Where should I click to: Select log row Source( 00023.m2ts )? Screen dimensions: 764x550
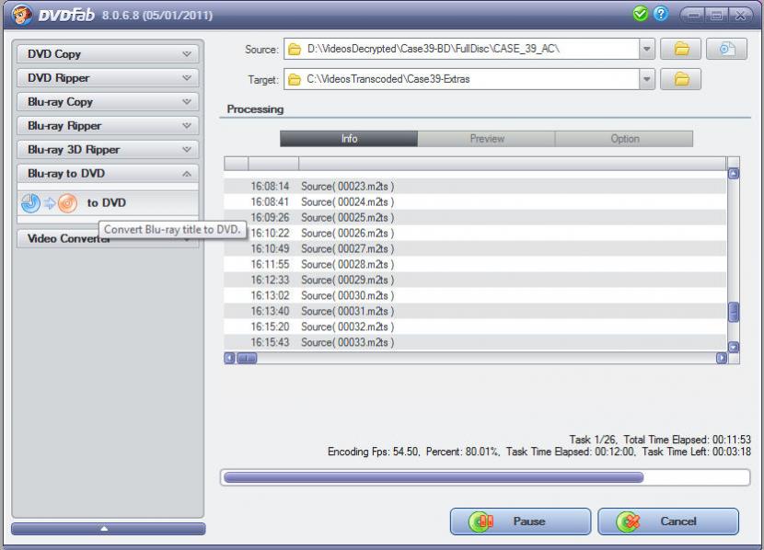475,187
